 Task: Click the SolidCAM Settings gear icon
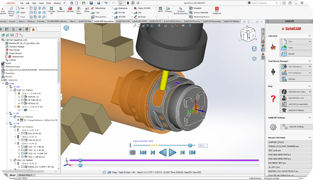tap(273, 127)
